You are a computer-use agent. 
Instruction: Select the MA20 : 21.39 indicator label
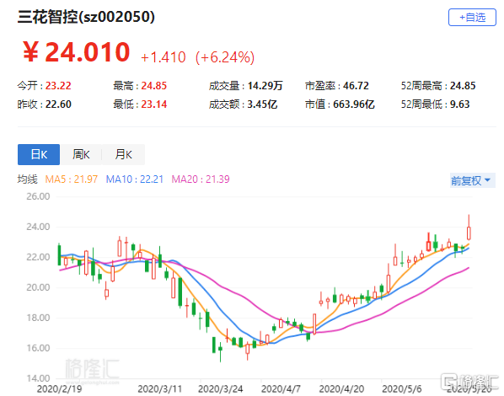(201, 179)
